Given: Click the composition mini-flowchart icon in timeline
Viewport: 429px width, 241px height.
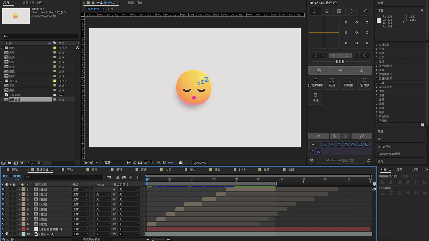Looking at the screenshot, I should pos(110,177).
